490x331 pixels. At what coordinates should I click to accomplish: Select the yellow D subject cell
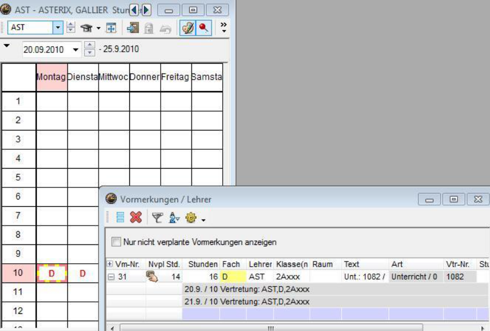coord(232,277)
